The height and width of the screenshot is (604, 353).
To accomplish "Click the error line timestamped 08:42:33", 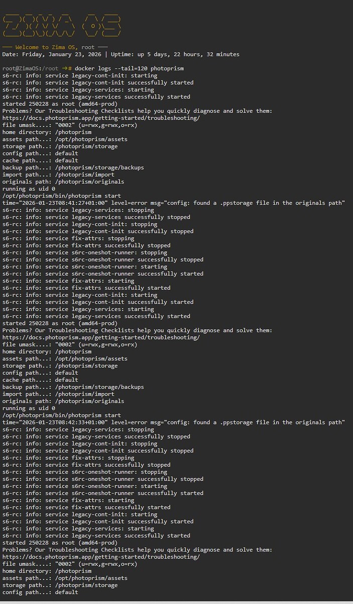I will click(x=173, y=422).
